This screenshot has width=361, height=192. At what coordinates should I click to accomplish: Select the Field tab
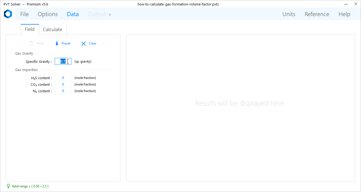(30, 29)
